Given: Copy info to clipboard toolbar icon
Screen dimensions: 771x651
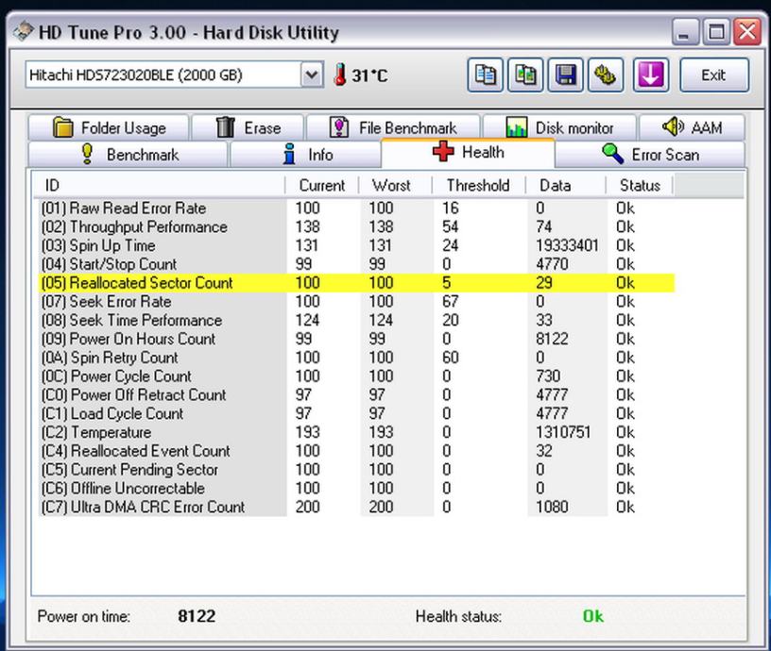Looking at the screenshot, I should [x=485, y=75].
